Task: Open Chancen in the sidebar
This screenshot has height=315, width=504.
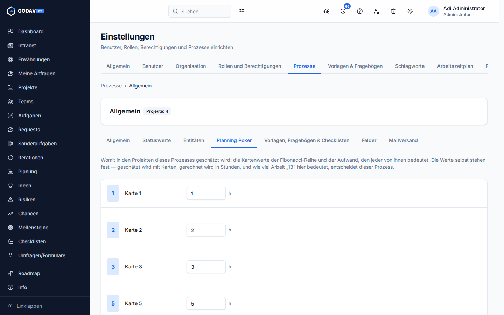Action: [x=45, y=213]
